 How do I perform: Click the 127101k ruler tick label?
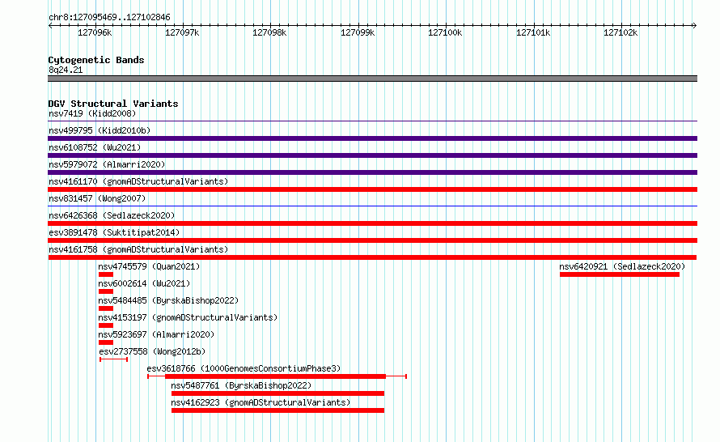click(x=533, y=32)
